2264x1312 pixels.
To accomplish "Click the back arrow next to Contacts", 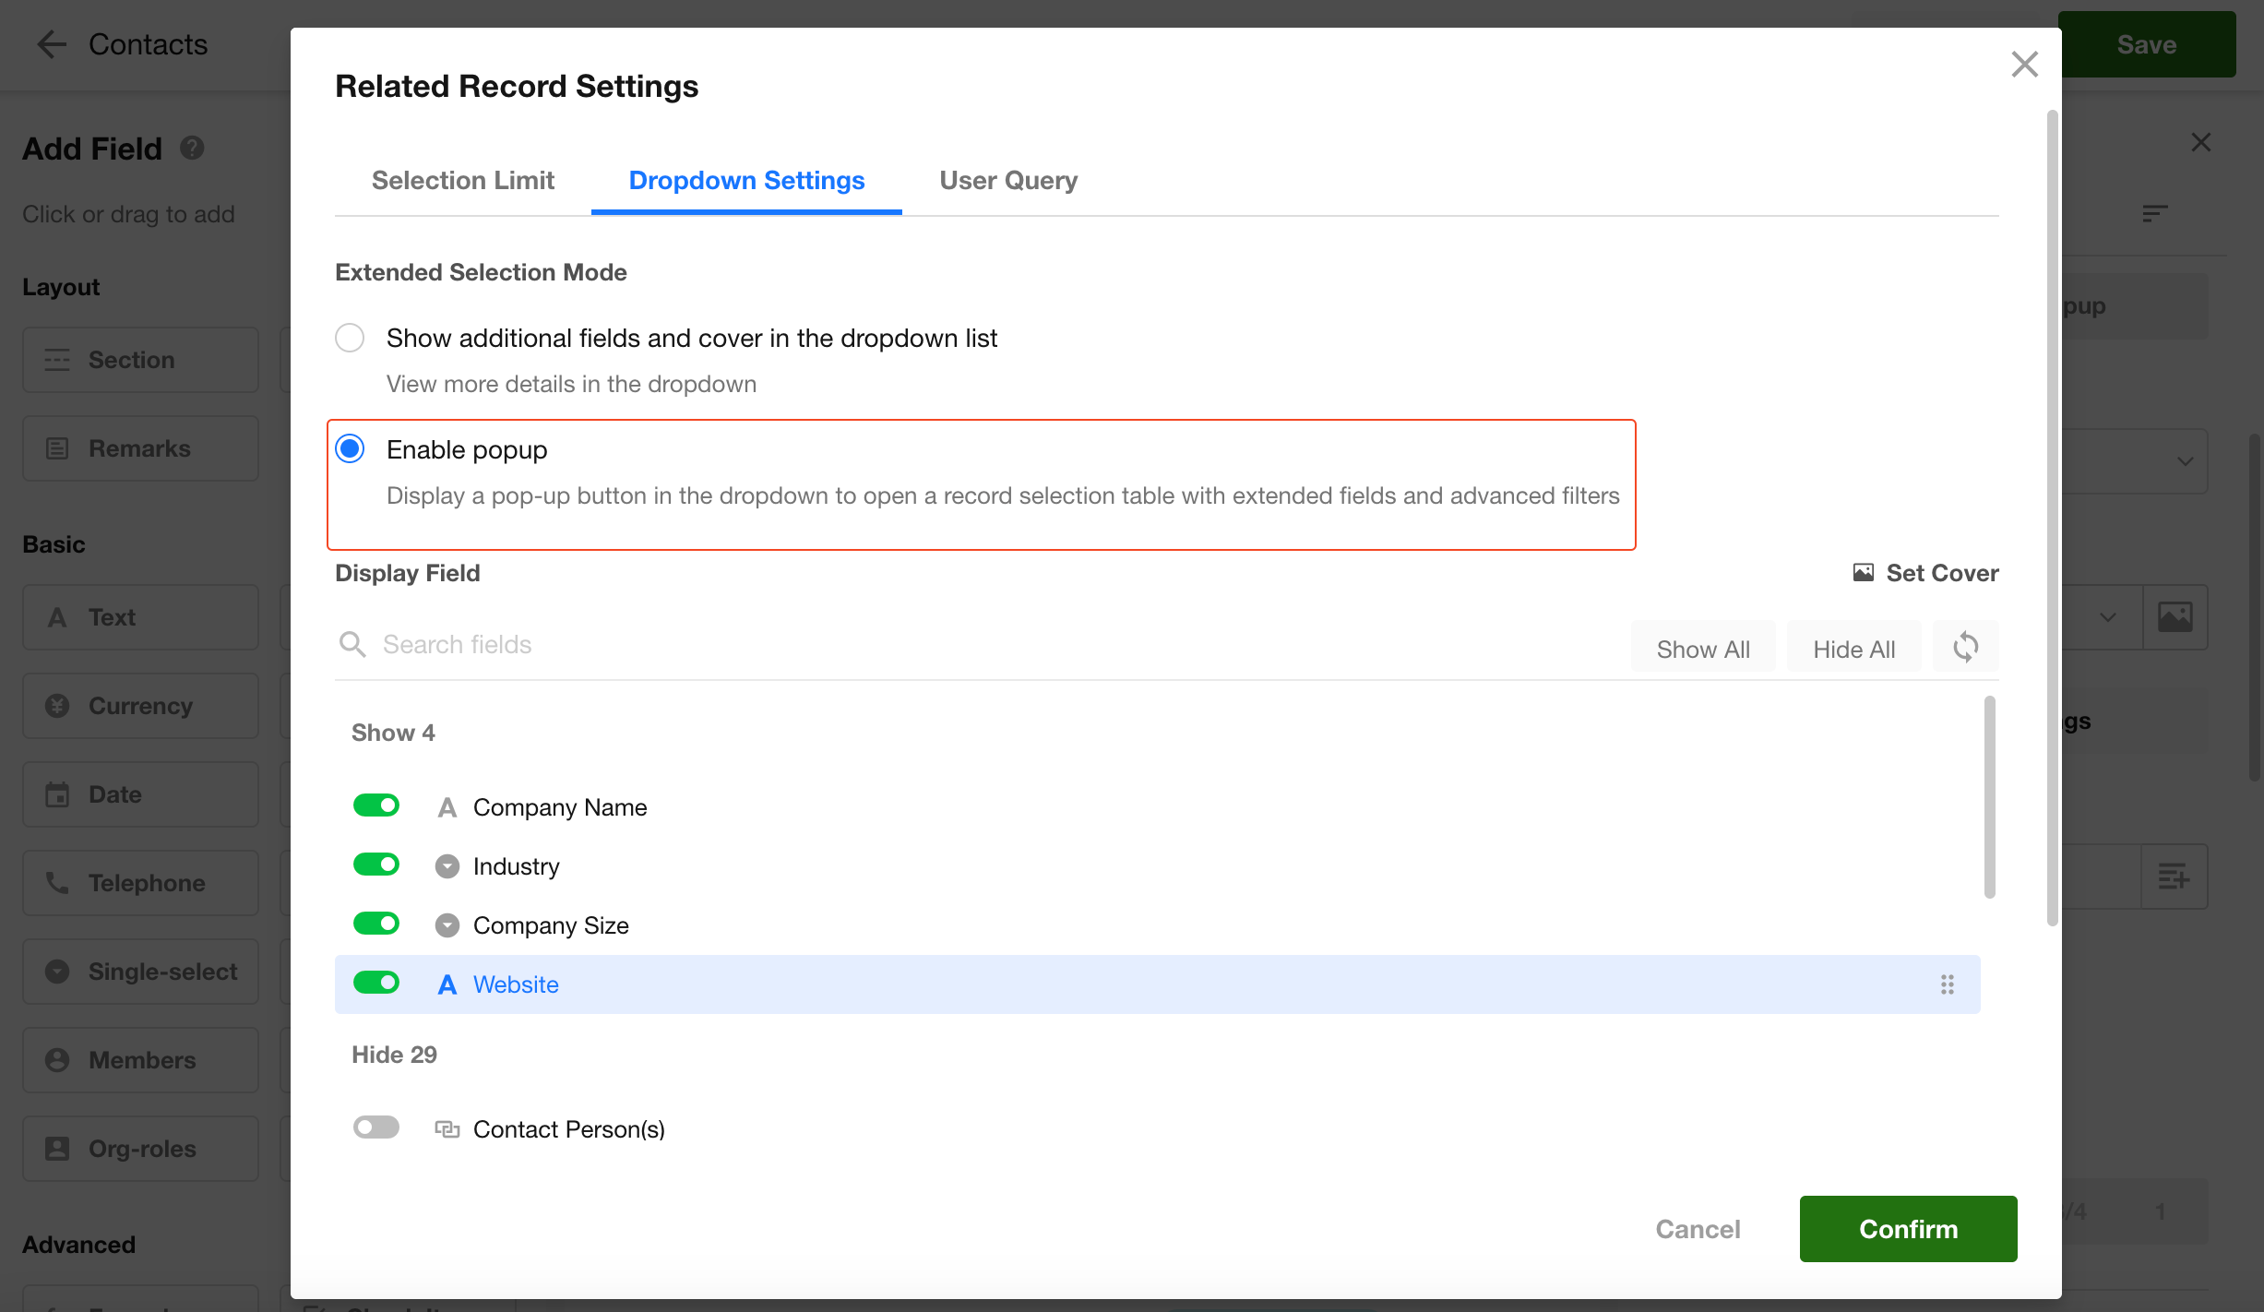I will click(x=51, y=44).
